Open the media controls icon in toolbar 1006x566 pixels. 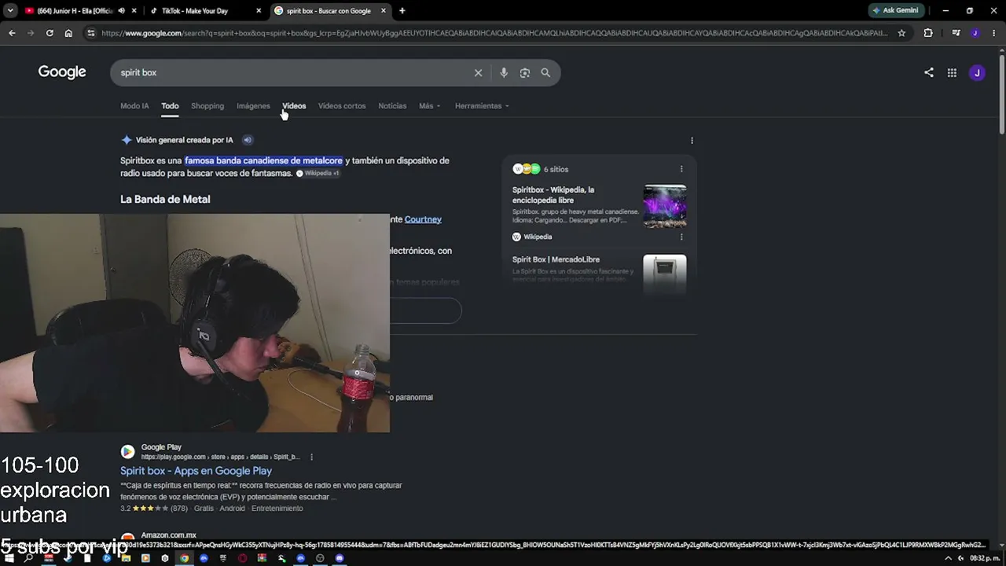coord(956,33)
